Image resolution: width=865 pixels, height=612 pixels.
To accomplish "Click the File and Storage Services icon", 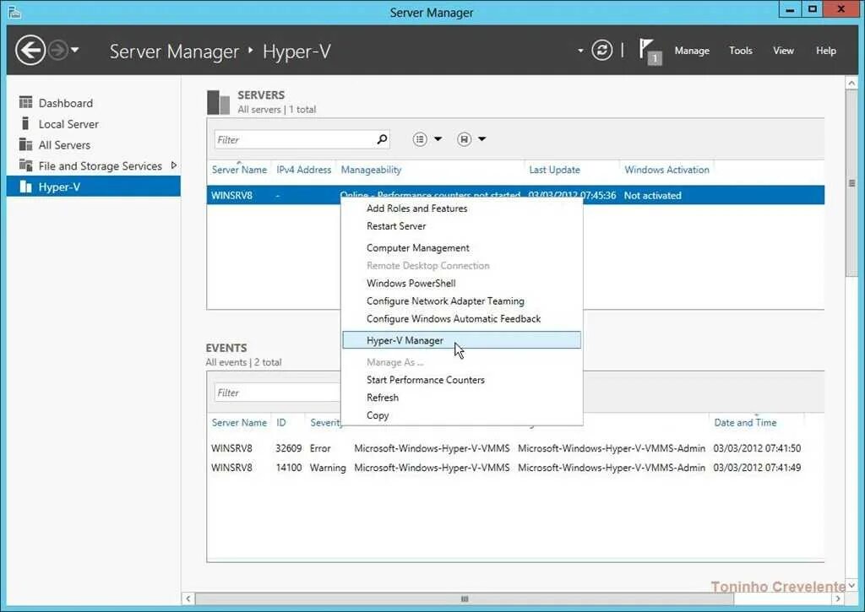I will pos(25,165).
